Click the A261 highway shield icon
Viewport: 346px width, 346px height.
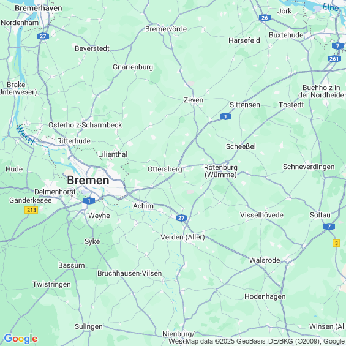(334, 59)
